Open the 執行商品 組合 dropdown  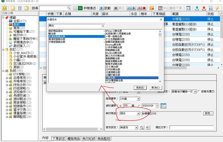[138, 113]
